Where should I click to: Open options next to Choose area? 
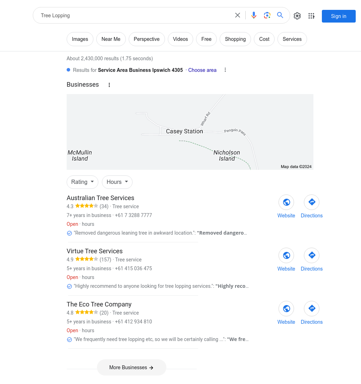click(225, 70)
